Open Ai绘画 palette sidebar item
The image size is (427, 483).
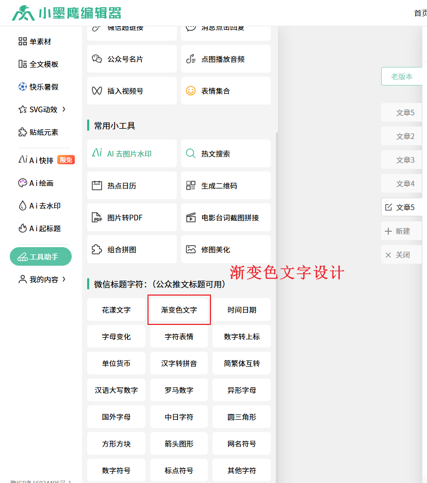[x=36, y=183]
